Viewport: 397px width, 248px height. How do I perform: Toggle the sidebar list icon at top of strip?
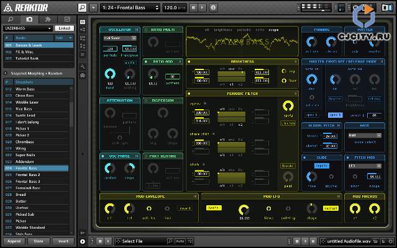pos(83,22)
